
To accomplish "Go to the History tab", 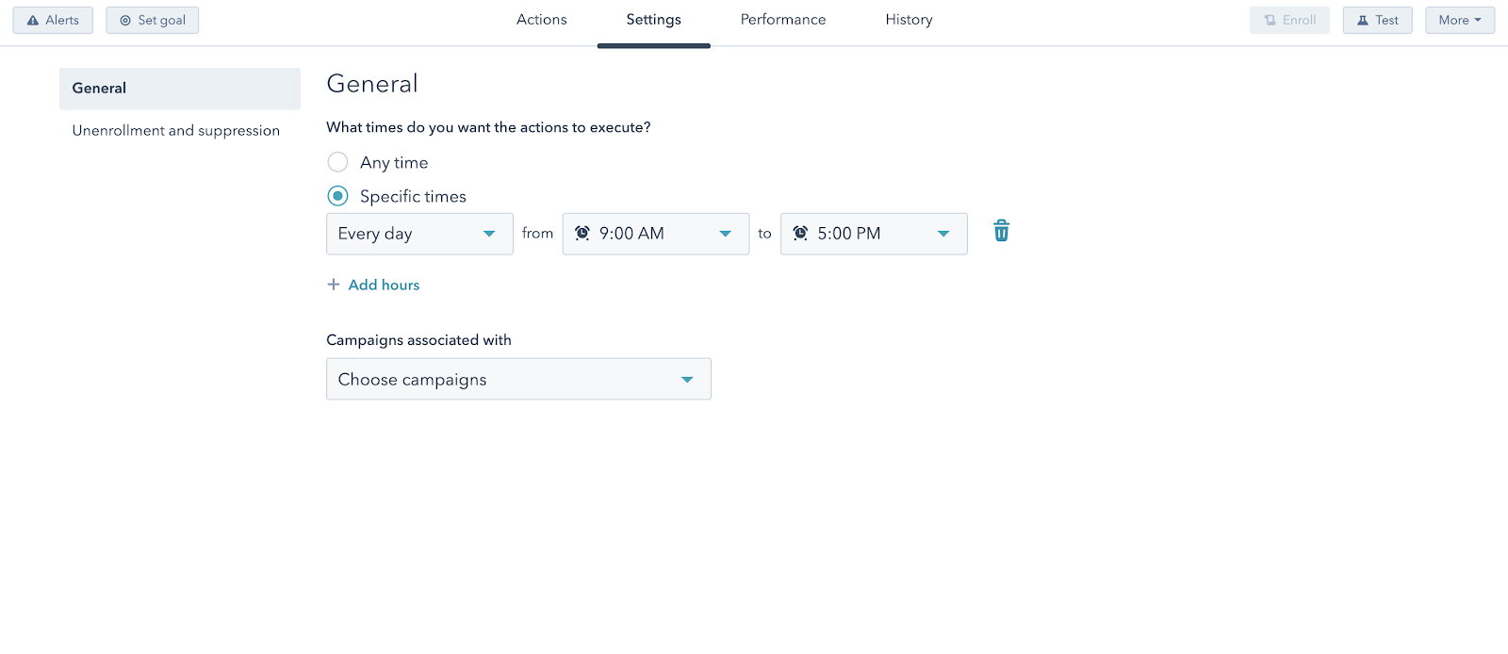I will coord(909,20).
